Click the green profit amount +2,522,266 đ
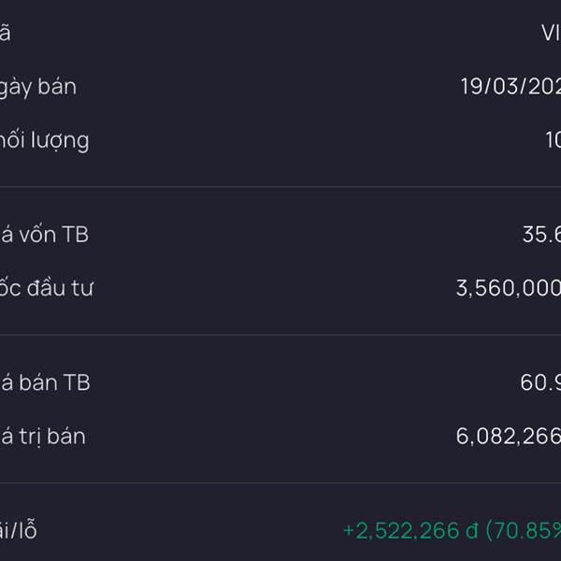The width and height of the screenshot is (561, 561). [x=410, y=531]
